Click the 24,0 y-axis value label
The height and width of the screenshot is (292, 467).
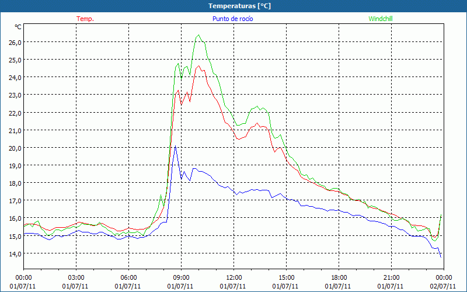15,77
